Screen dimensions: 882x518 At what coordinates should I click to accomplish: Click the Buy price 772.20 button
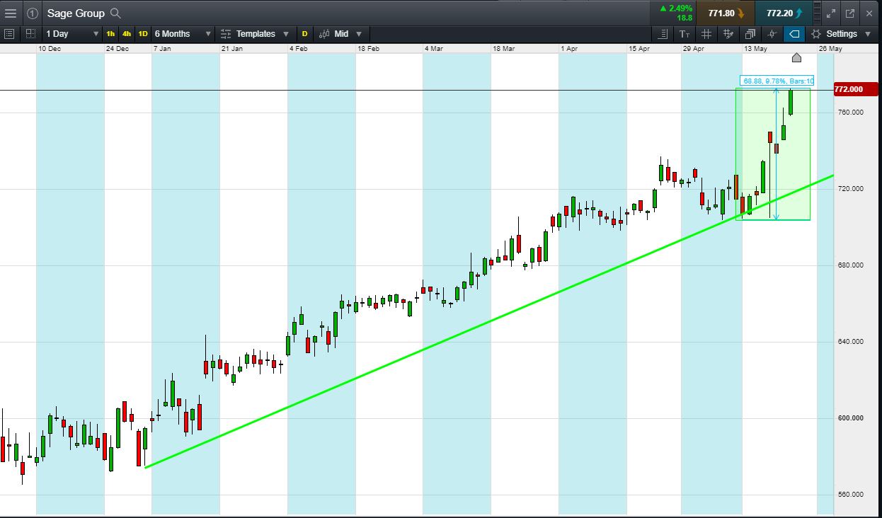[x=784, y=13]
